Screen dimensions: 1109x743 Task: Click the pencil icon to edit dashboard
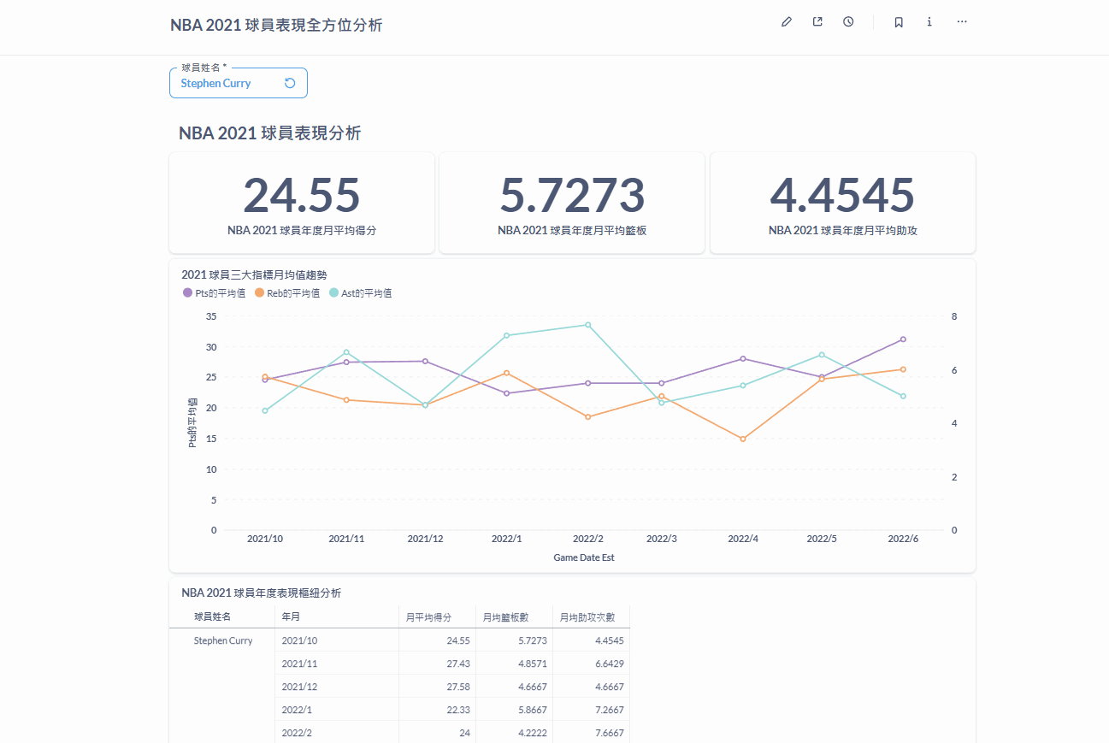(x=787, y=22)
